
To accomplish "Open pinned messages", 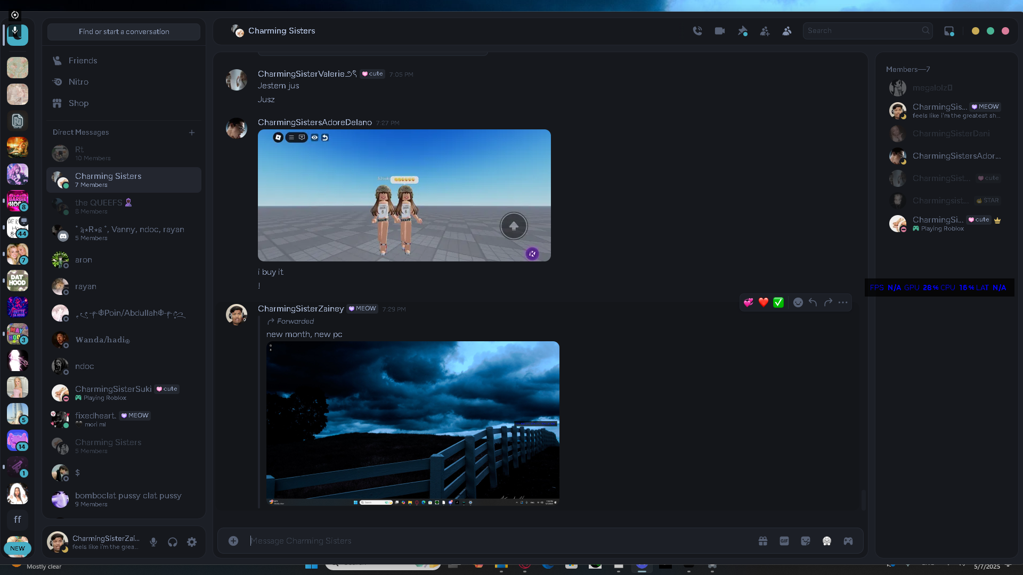I will tap(742, 31).
